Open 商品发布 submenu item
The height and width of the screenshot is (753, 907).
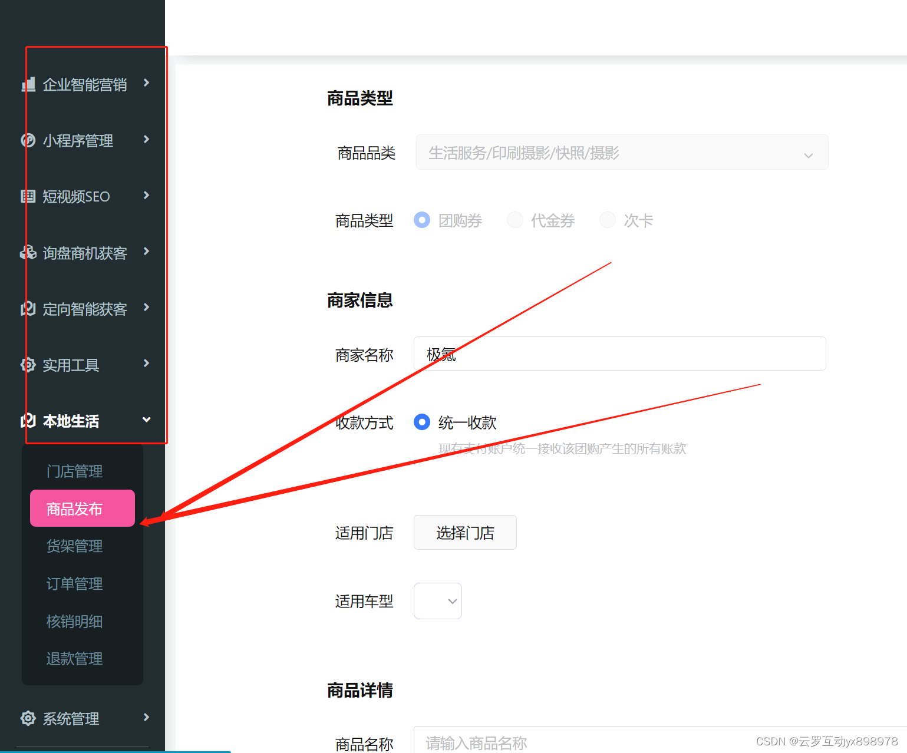click(83, 508)
